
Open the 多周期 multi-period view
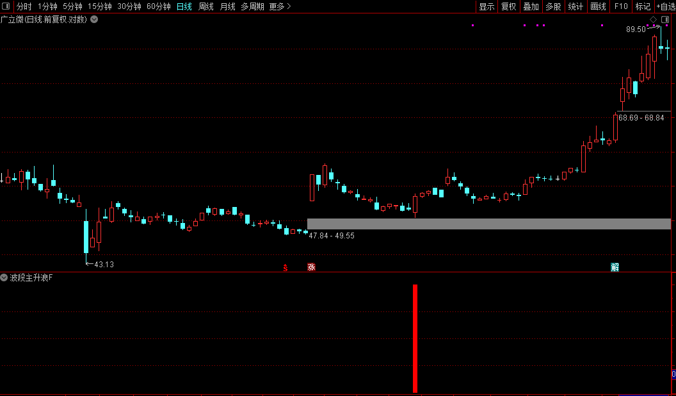(252, 6)
